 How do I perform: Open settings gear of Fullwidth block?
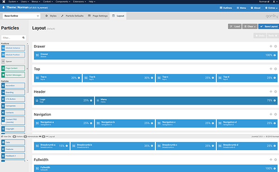pyautogui.click(x=274, y=168)
